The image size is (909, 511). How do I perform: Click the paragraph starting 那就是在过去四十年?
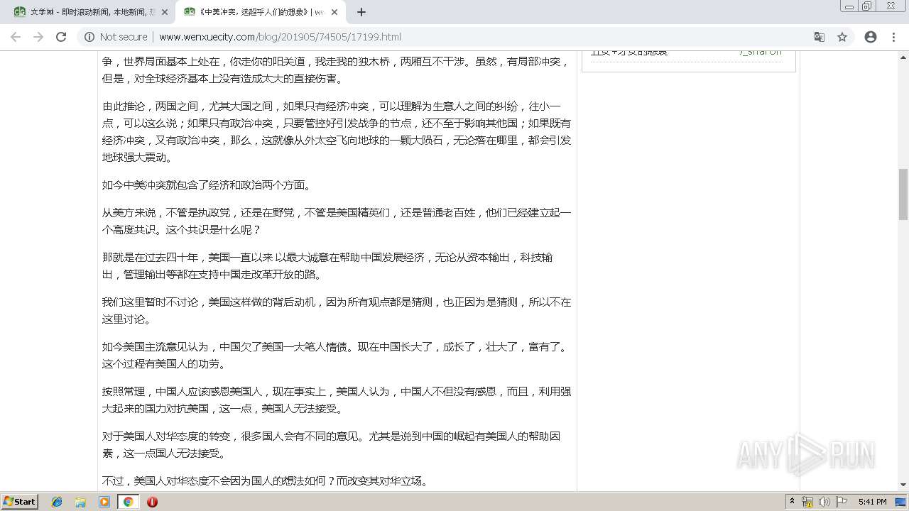tap(327, 266)
